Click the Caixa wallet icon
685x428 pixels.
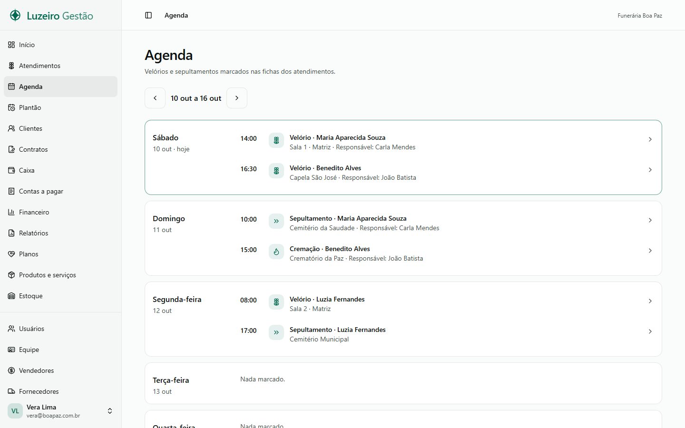(x=11, y=170)
